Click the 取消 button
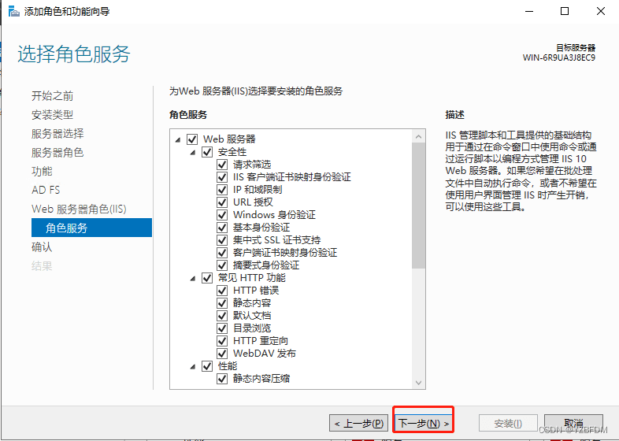 (x=573, y=424)
